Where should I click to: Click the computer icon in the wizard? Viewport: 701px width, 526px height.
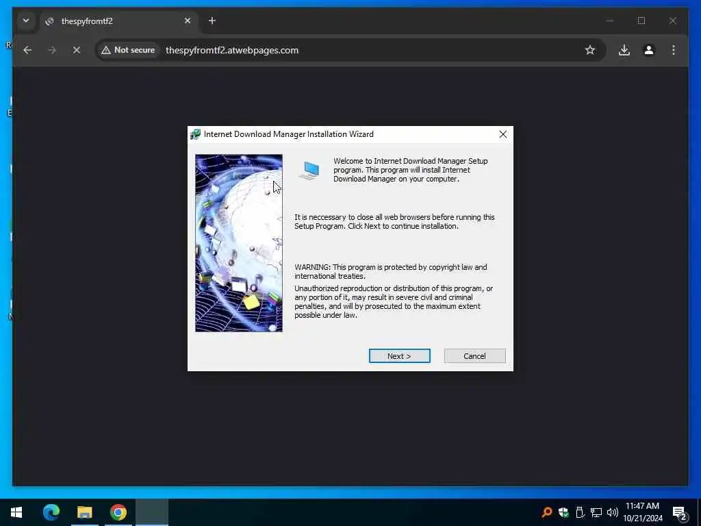[x=309, y=171]
